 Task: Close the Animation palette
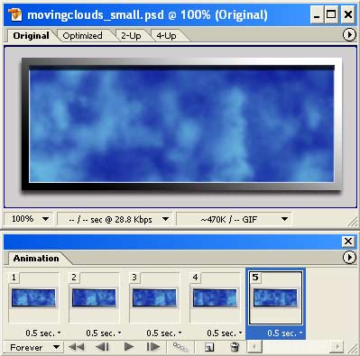pos(348,241)
